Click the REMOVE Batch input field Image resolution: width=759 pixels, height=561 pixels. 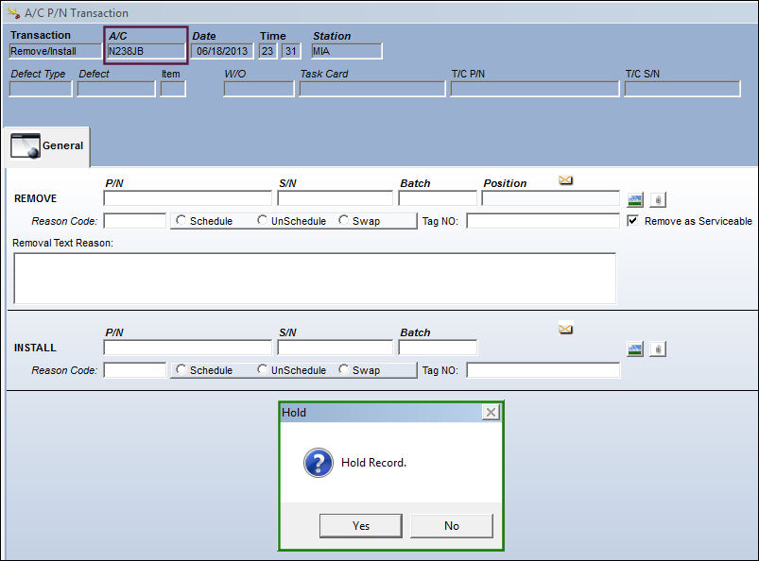[x=438, y=198]
